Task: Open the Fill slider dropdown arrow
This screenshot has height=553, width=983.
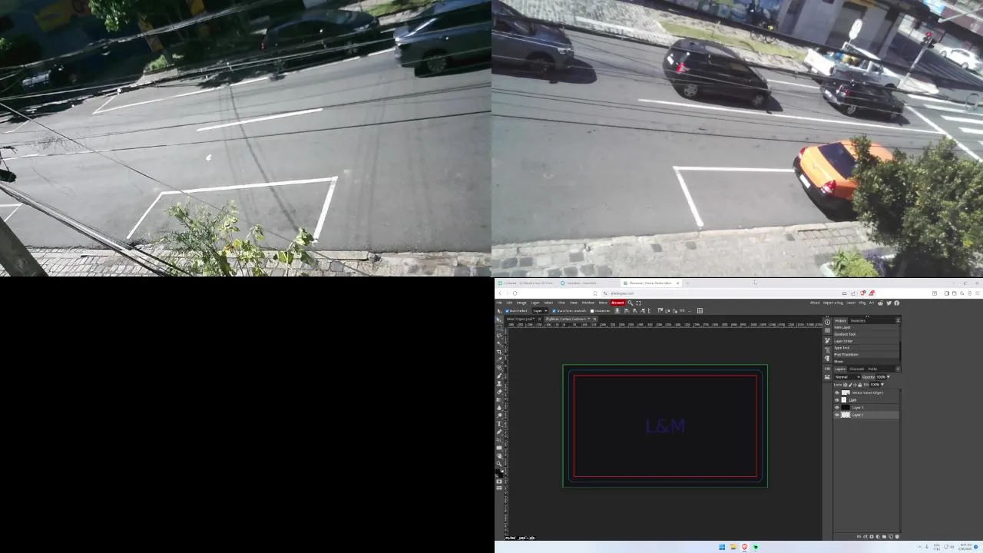Action: [x=882, y=385]
